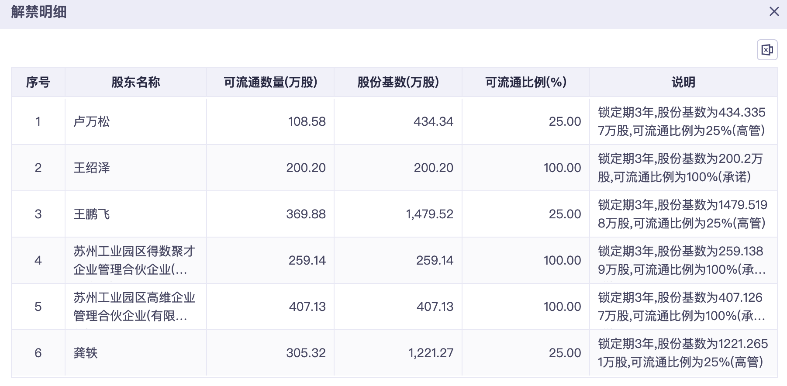Viewport: 787px width, 386px height.
Task: Select shareholder 王绍泽 row
Action: (92, 168)
